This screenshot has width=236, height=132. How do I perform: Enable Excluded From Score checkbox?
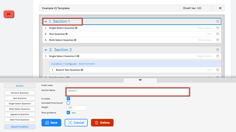68,103
